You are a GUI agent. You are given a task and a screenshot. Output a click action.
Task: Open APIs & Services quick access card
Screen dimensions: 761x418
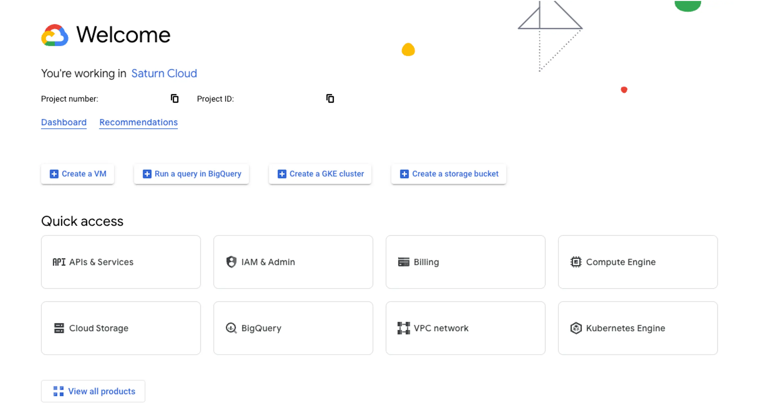(x=121, y=262)
